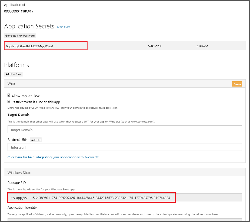
Task: Click the Add Platform button
Action: click(13, 74)
